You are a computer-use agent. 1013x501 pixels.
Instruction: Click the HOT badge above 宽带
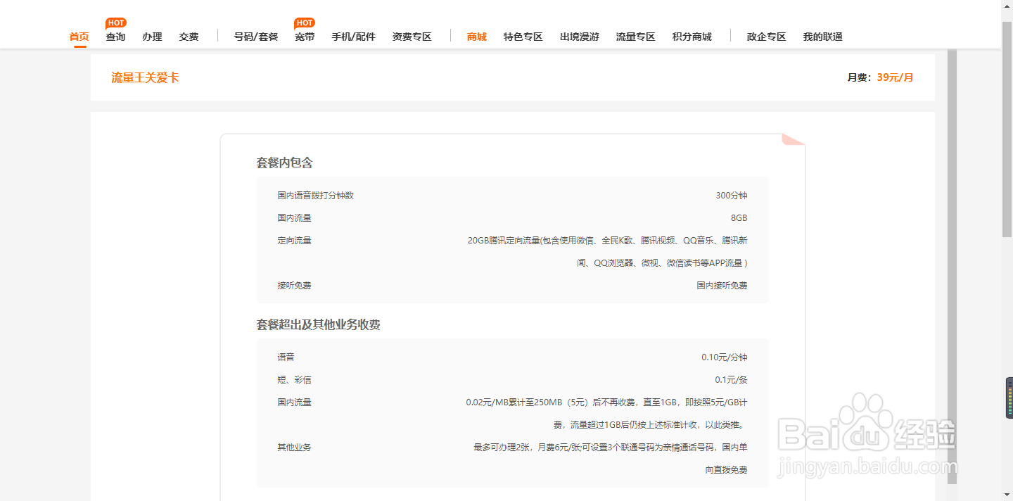(x=305, y=23)
